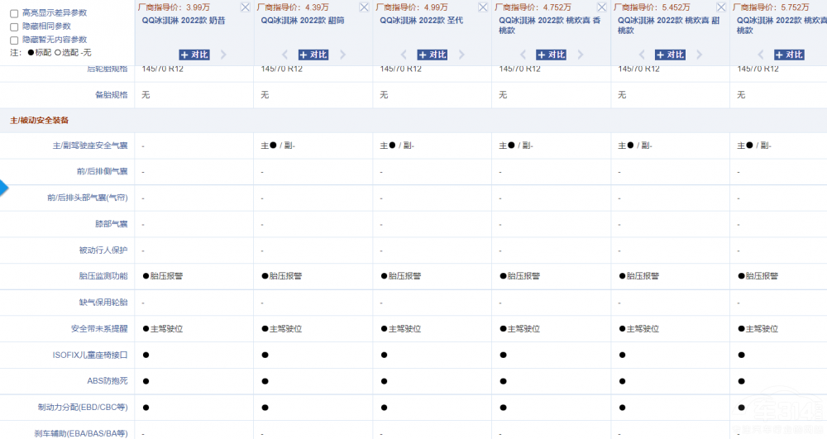This screenshot has width=827, height=439.
Task: Enable 高亮显示差异参数 checkbox
Action: click(14, 13)
